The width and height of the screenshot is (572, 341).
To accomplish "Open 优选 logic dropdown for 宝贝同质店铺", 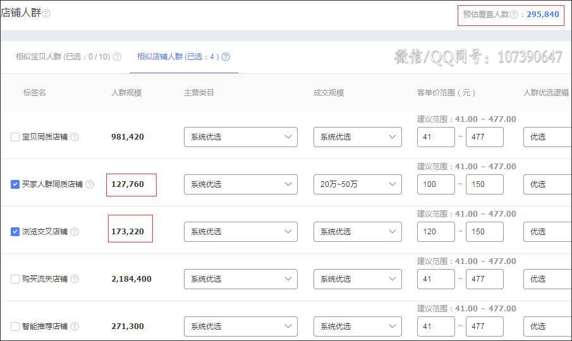I will (x=547, y=137).
